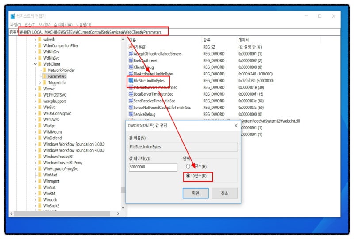This screenshot has height=239, width=354.
Task: Expand the WiaRpc tree node
Action: (35, 126)
